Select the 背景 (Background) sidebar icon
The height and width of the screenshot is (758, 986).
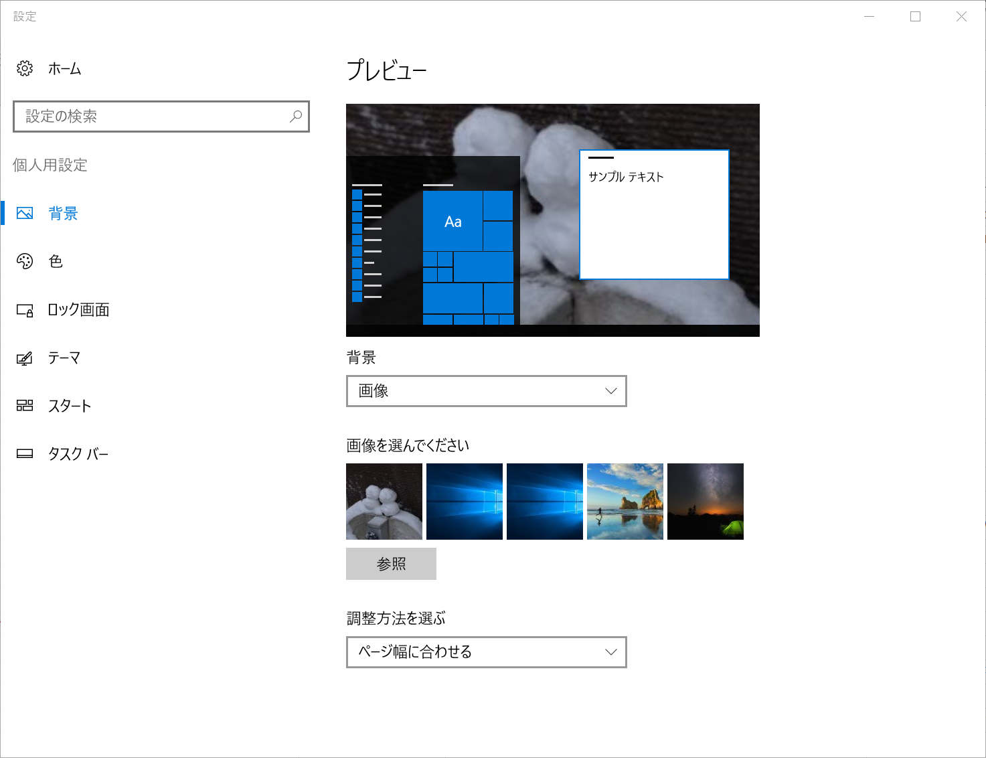[x=25, y=213]
